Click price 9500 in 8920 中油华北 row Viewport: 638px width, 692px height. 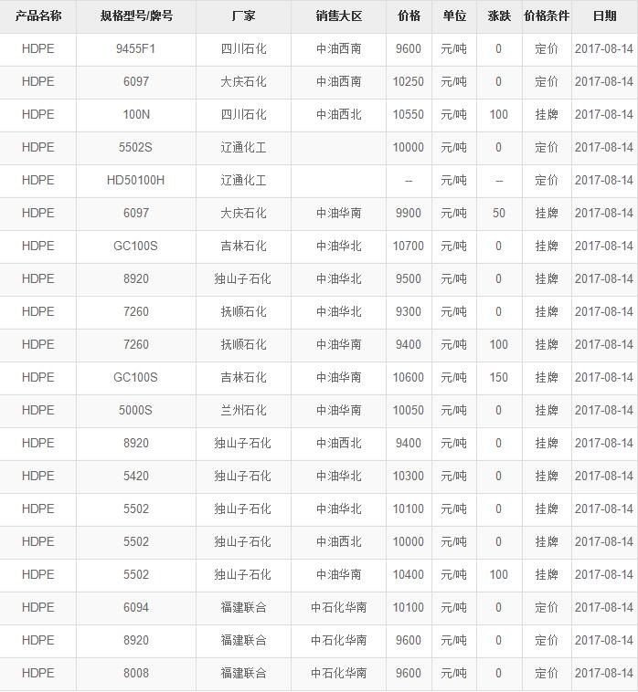[409, 279]
